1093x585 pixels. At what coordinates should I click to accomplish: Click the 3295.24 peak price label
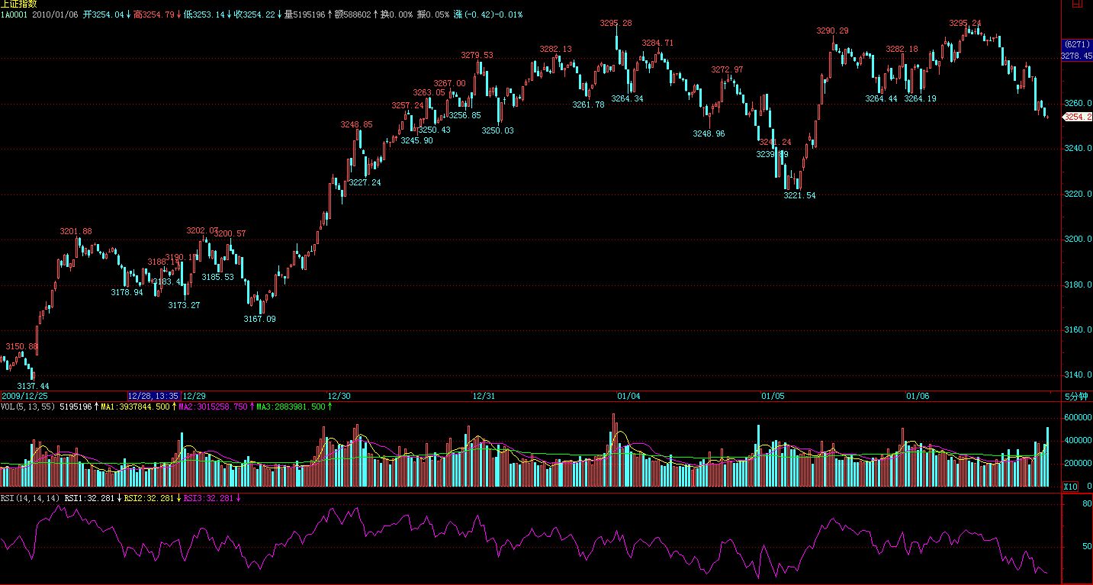[x=965, y=23]
